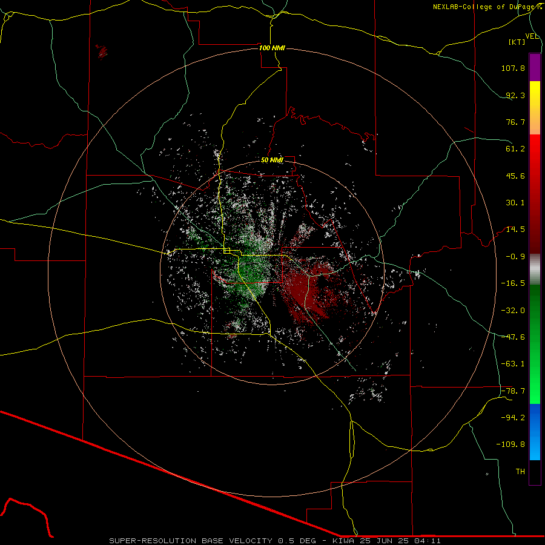Click the -94.2 velocity scale value

[x=513, y=418]
